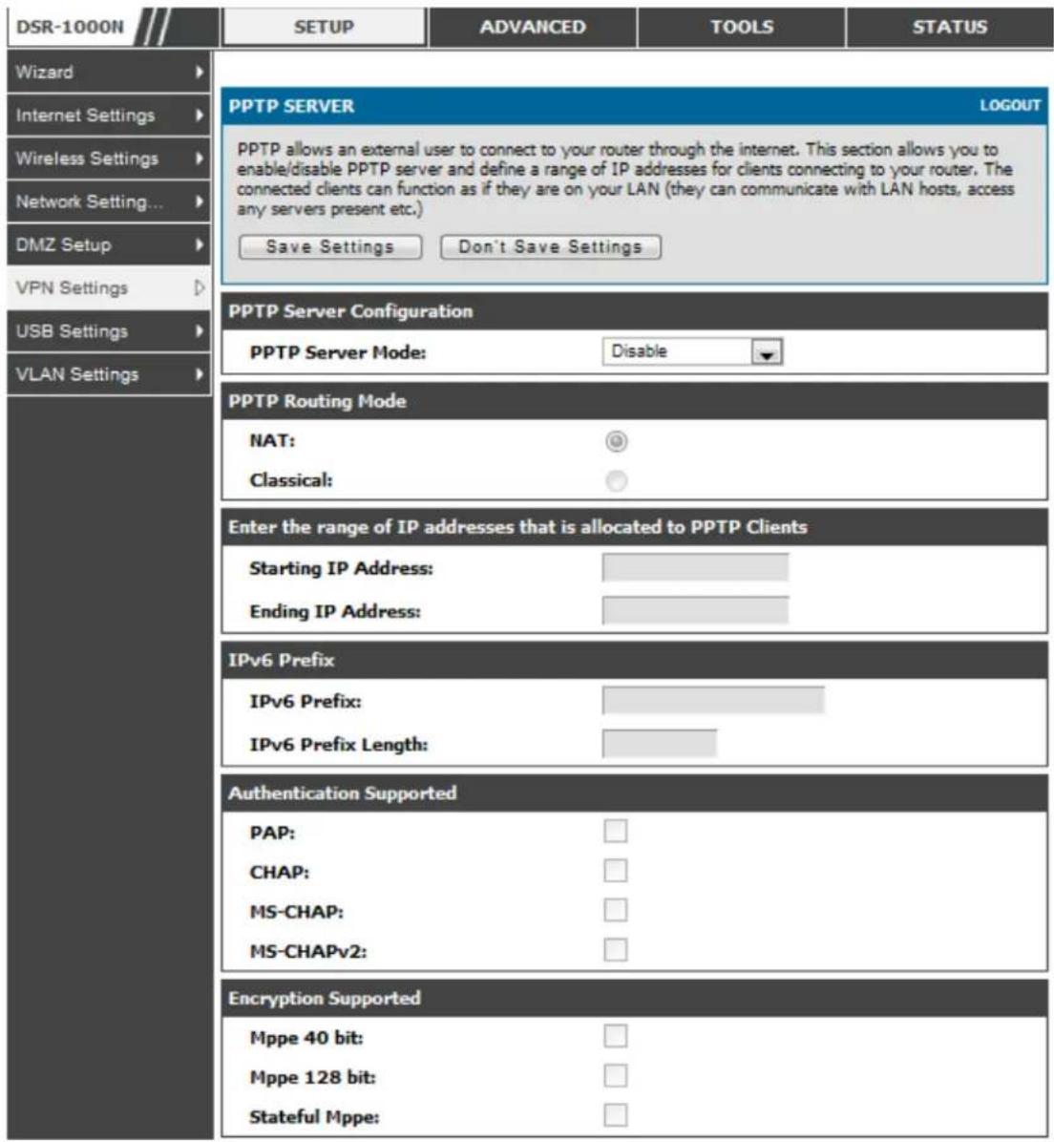Expand the Network Settings submenu arrow
This screenshot has width=1054, height=1142.
[199, 201]
